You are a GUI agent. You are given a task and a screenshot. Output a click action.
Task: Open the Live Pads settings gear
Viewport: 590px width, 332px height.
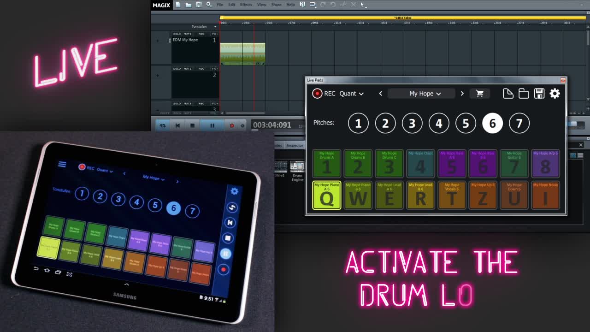click(x=555, y=94)
